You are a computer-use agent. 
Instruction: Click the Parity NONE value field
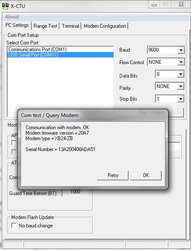[166, 86]
